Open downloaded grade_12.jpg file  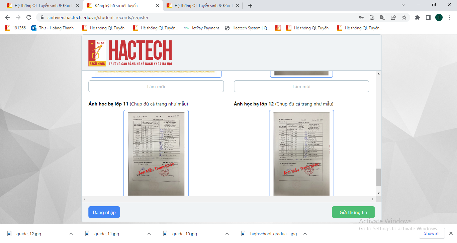(x=29, y=234)
